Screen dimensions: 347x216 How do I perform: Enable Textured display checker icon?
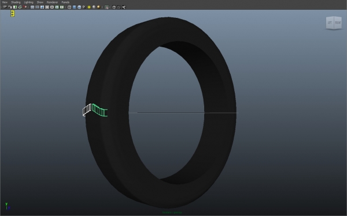pyautogui.click(x=84, y=7)
